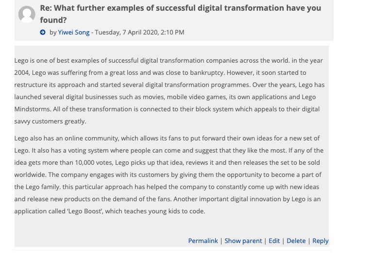Edit this forum post
This screenshot has height=261, width=372.
click(x=274, y=241)
